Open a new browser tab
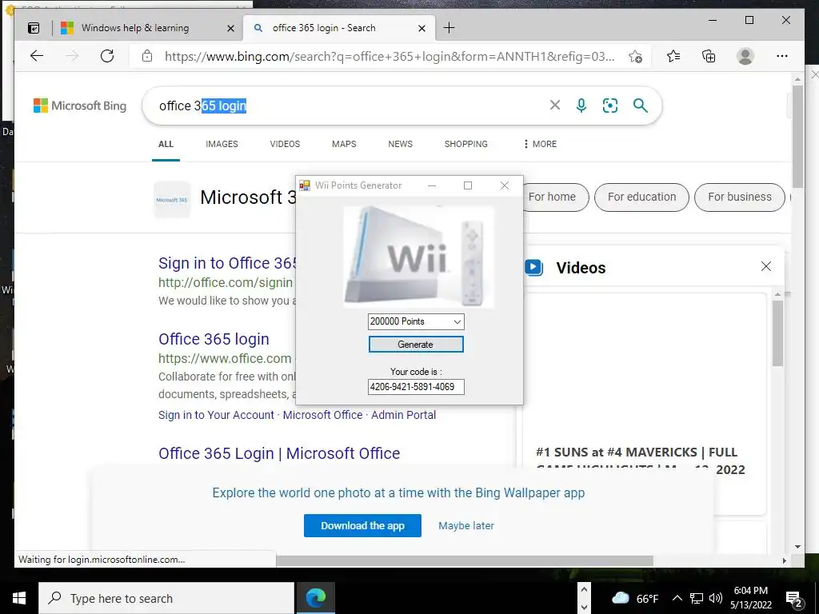Screen dimensions: 819x614 (x=449, y=28)
